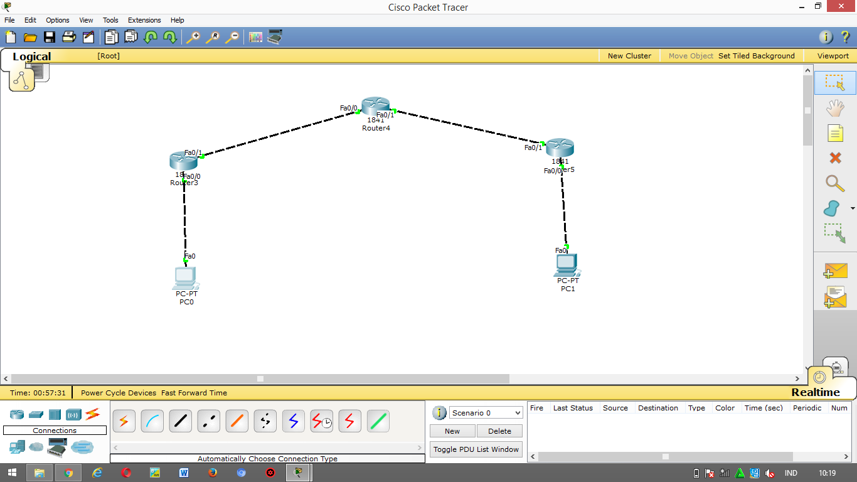The height and width of the screenshot is (482, 857).
Task: Open the Extensions menu
Action: point(144,20)
